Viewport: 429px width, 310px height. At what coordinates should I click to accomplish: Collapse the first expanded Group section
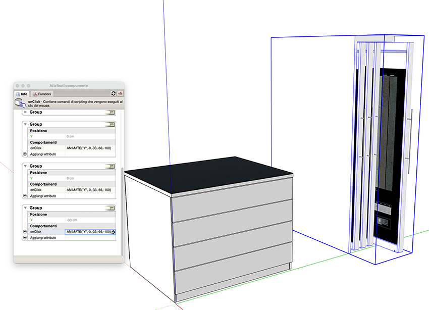pos(25,124)
